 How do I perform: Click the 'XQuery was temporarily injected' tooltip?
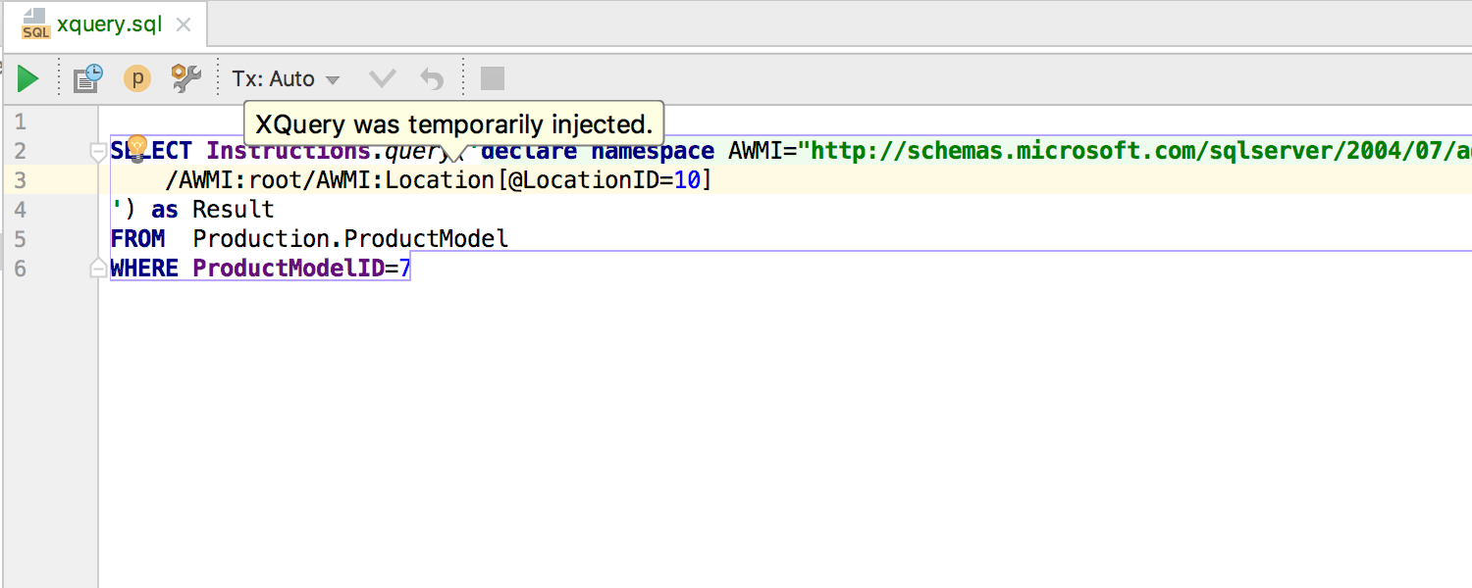453,124
